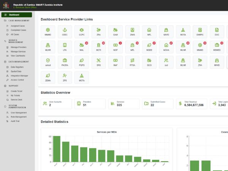Open the ZPS user-check provider tile

coord(65,78)
